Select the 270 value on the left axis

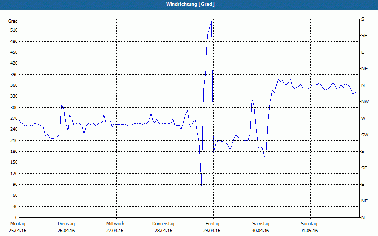coord(14,118)
